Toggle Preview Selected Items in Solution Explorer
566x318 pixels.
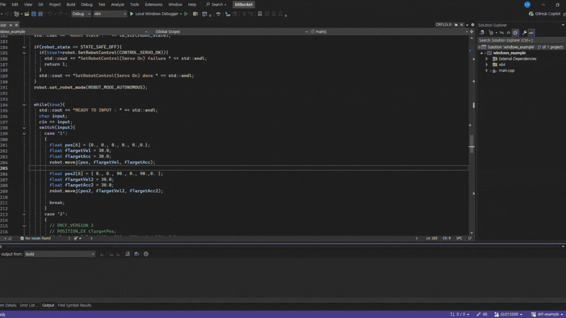531,33
